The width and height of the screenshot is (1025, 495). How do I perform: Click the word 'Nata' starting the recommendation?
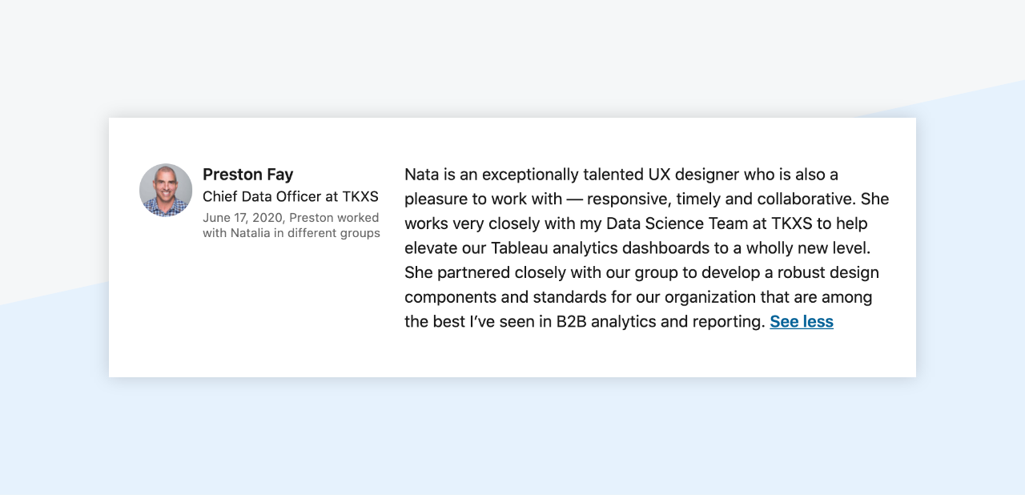[422, 175]
